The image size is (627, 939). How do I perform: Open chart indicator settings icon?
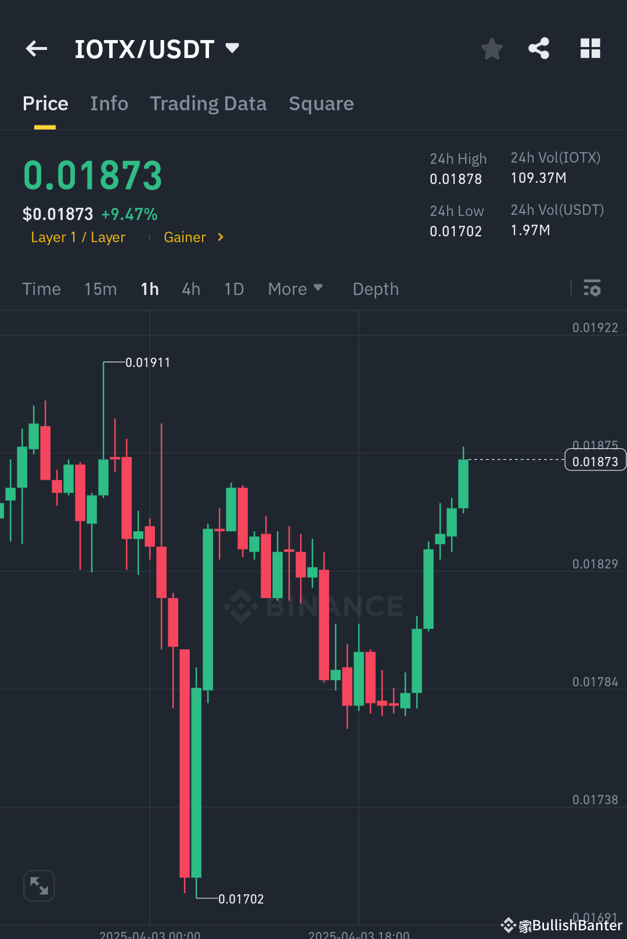592,289
